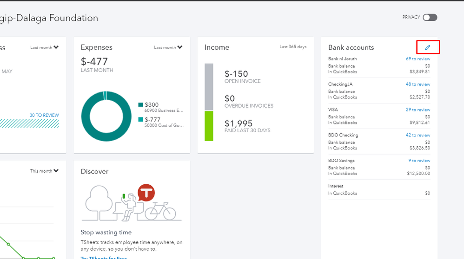Click '29 to review' for VISA account
Screen dimensions: 464x259
(x=418, y=110)
